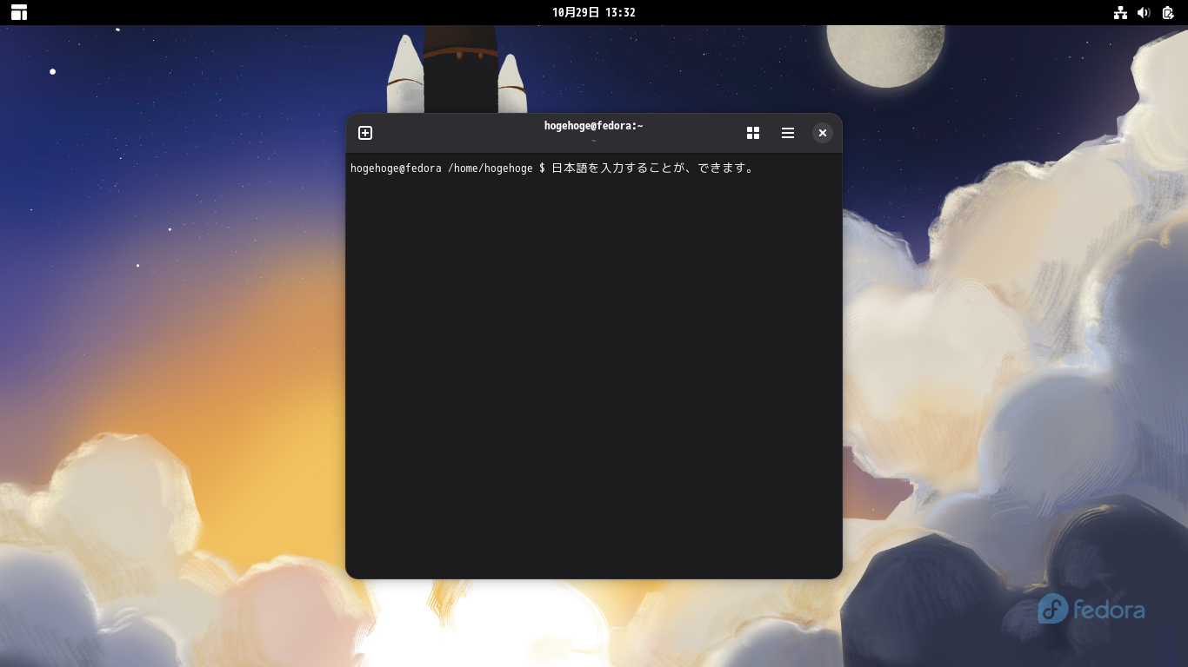Open a new terminal tab
This screenshot has width=1188, height=667.
click(365, 133)
